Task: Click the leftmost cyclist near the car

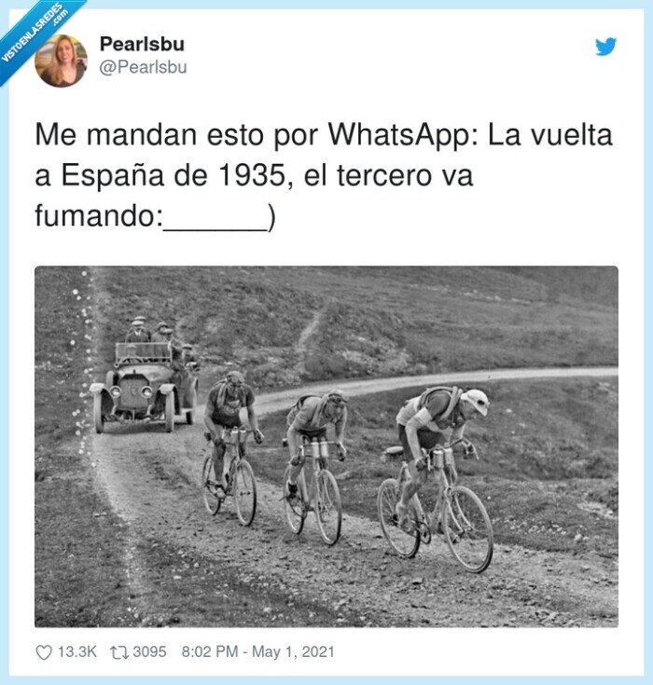Action: [x=231, y=446]
